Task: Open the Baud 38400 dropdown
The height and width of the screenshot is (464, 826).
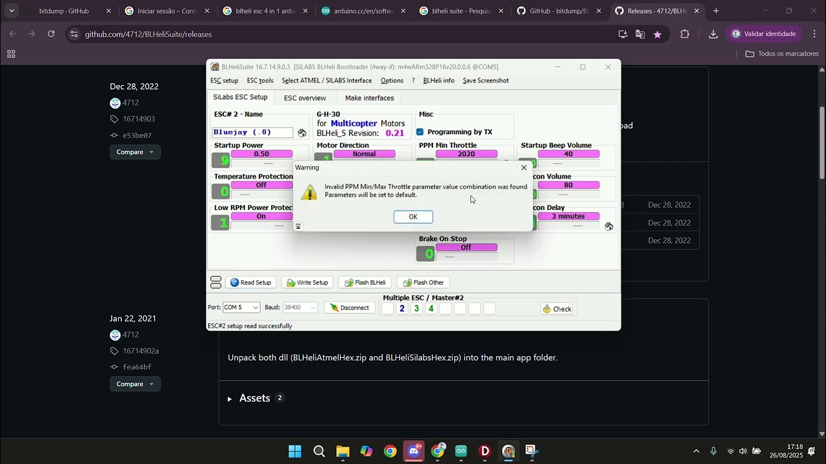Action: tap(300, 307)
